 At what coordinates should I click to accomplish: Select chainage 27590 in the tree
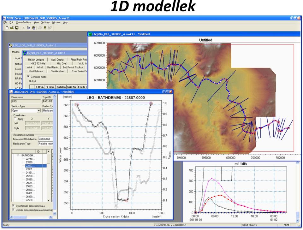click(x=30, y=200)
